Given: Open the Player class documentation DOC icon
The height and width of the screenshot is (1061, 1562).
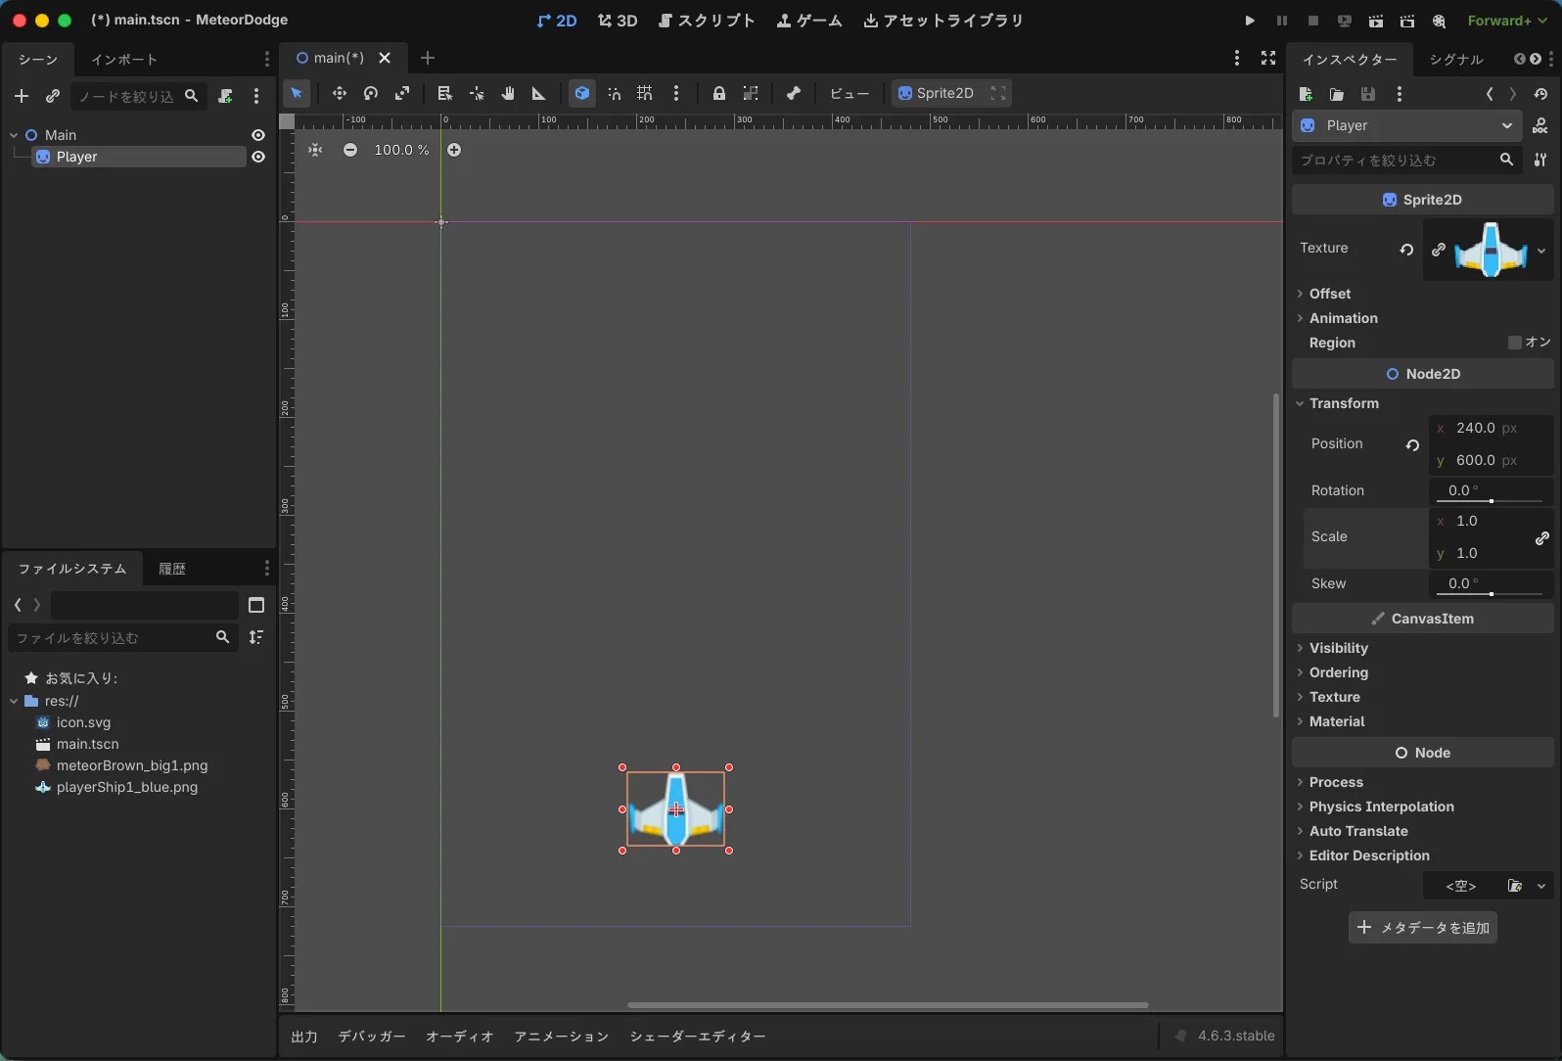Looking at the screenshot, I should (x=1540, y=125).
